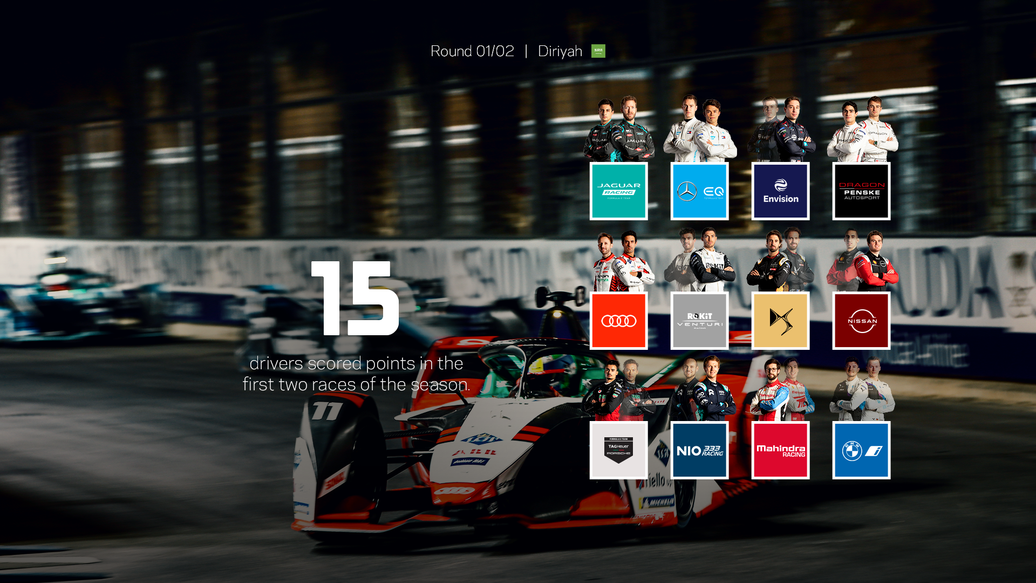Click the drivers scored points caption
The height and width of the screenshot is (583, 1036).
(x=356, y=374)
